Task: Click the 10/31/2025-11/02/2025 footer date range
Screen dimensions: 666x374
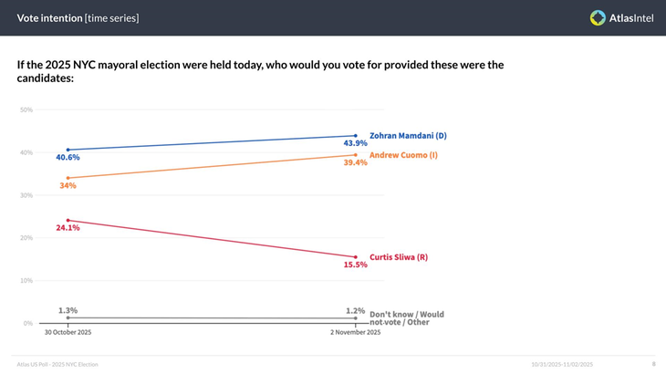Action: pyautogui.click(x=562, y=364)
